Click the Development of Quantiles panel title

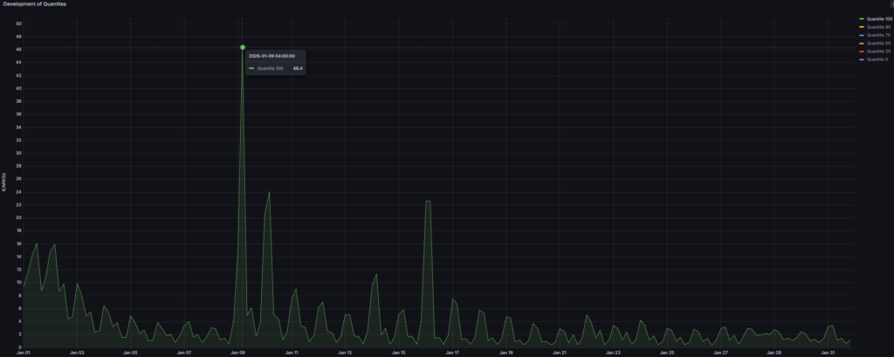34,4
